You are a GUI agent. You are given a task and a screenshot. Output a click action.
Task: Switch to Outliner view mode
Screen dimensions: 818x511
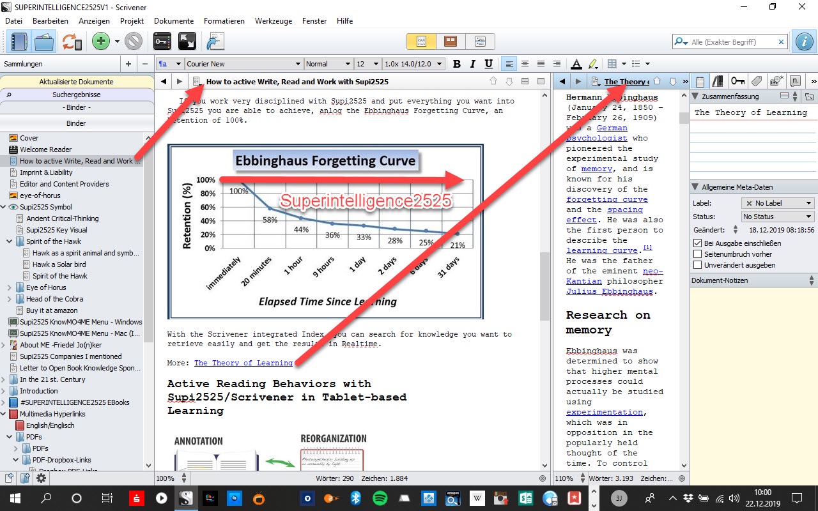tap(479, 42)
